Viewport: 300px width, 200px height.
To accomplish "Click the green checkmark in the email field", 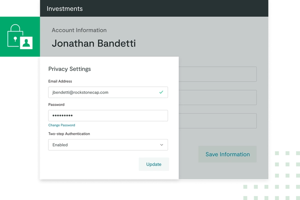I will coord(161,92).
